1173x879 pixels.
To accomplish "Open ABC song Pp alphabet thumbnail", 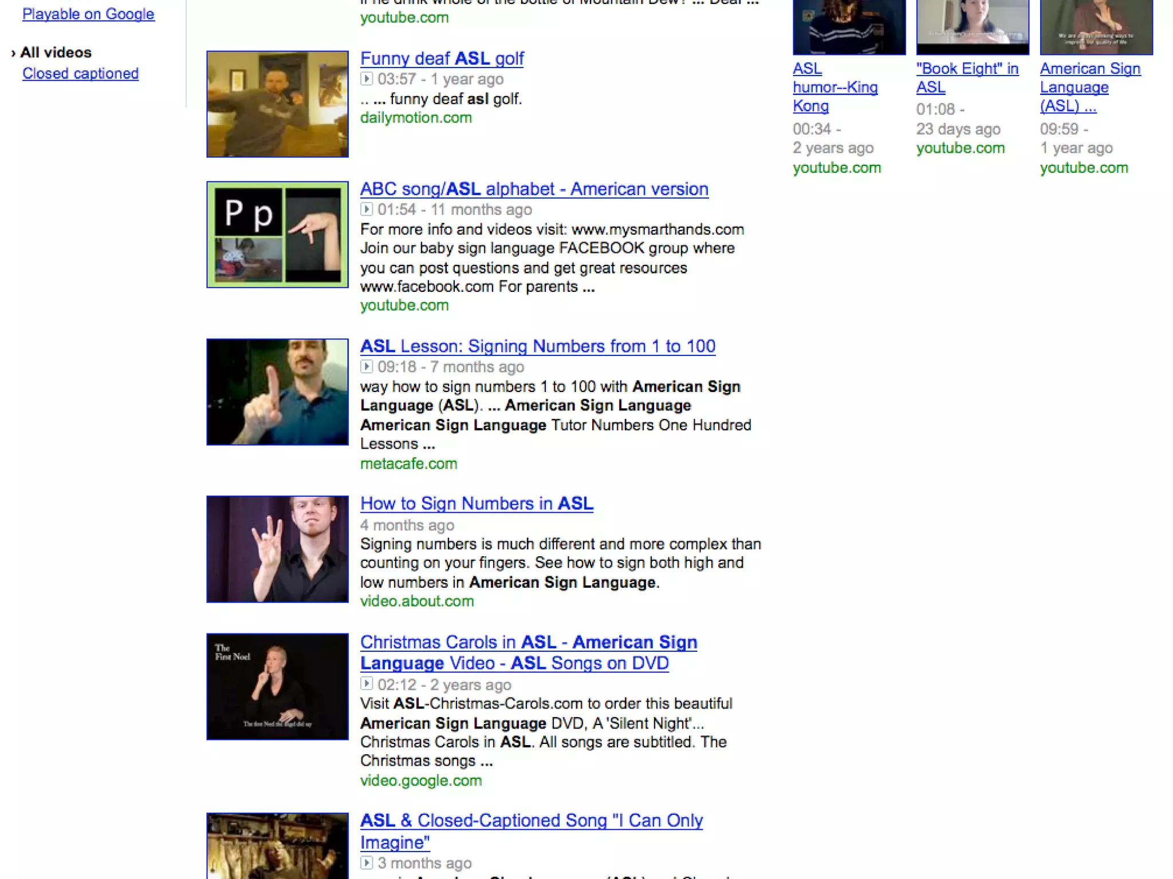I will click(277, 235).
